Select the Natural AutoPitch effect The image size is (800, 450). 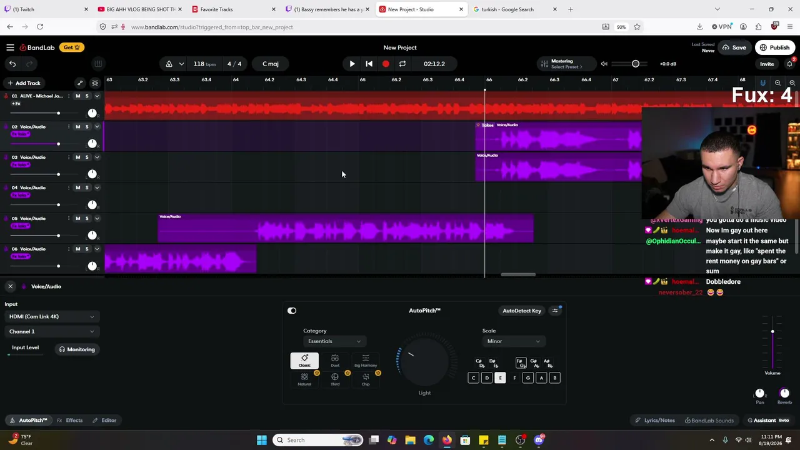304,379
